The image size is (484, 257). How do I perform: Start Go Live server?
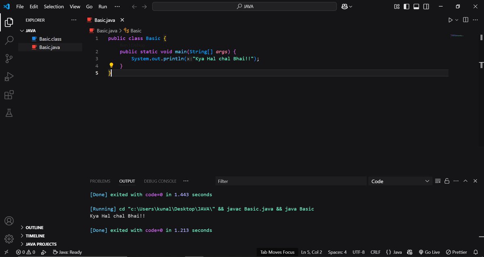click(430, 252)
